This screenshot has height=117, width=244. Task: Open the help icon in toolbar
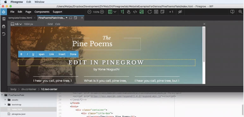coord(232,12)
